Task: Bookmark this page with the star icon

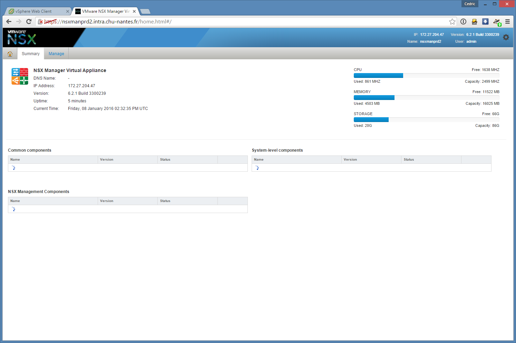Action: tap(452, 22)
